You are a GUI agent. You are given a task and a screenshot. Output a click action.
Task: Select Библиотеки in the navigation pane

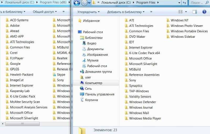[x=91, y=38]
